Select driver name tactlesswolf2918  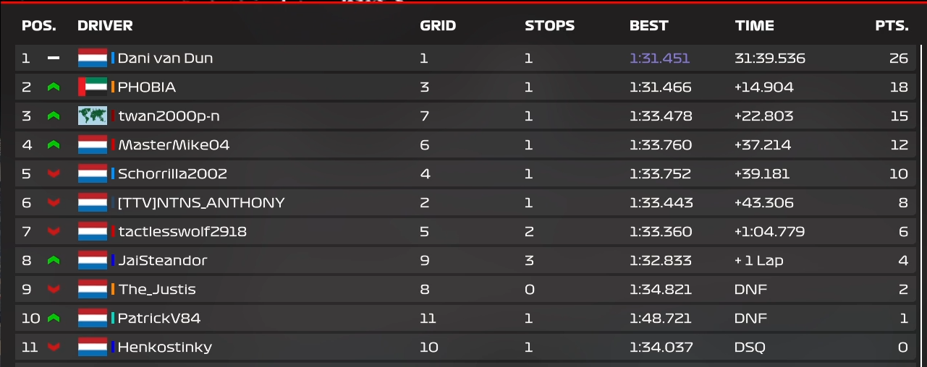point(182,231)
